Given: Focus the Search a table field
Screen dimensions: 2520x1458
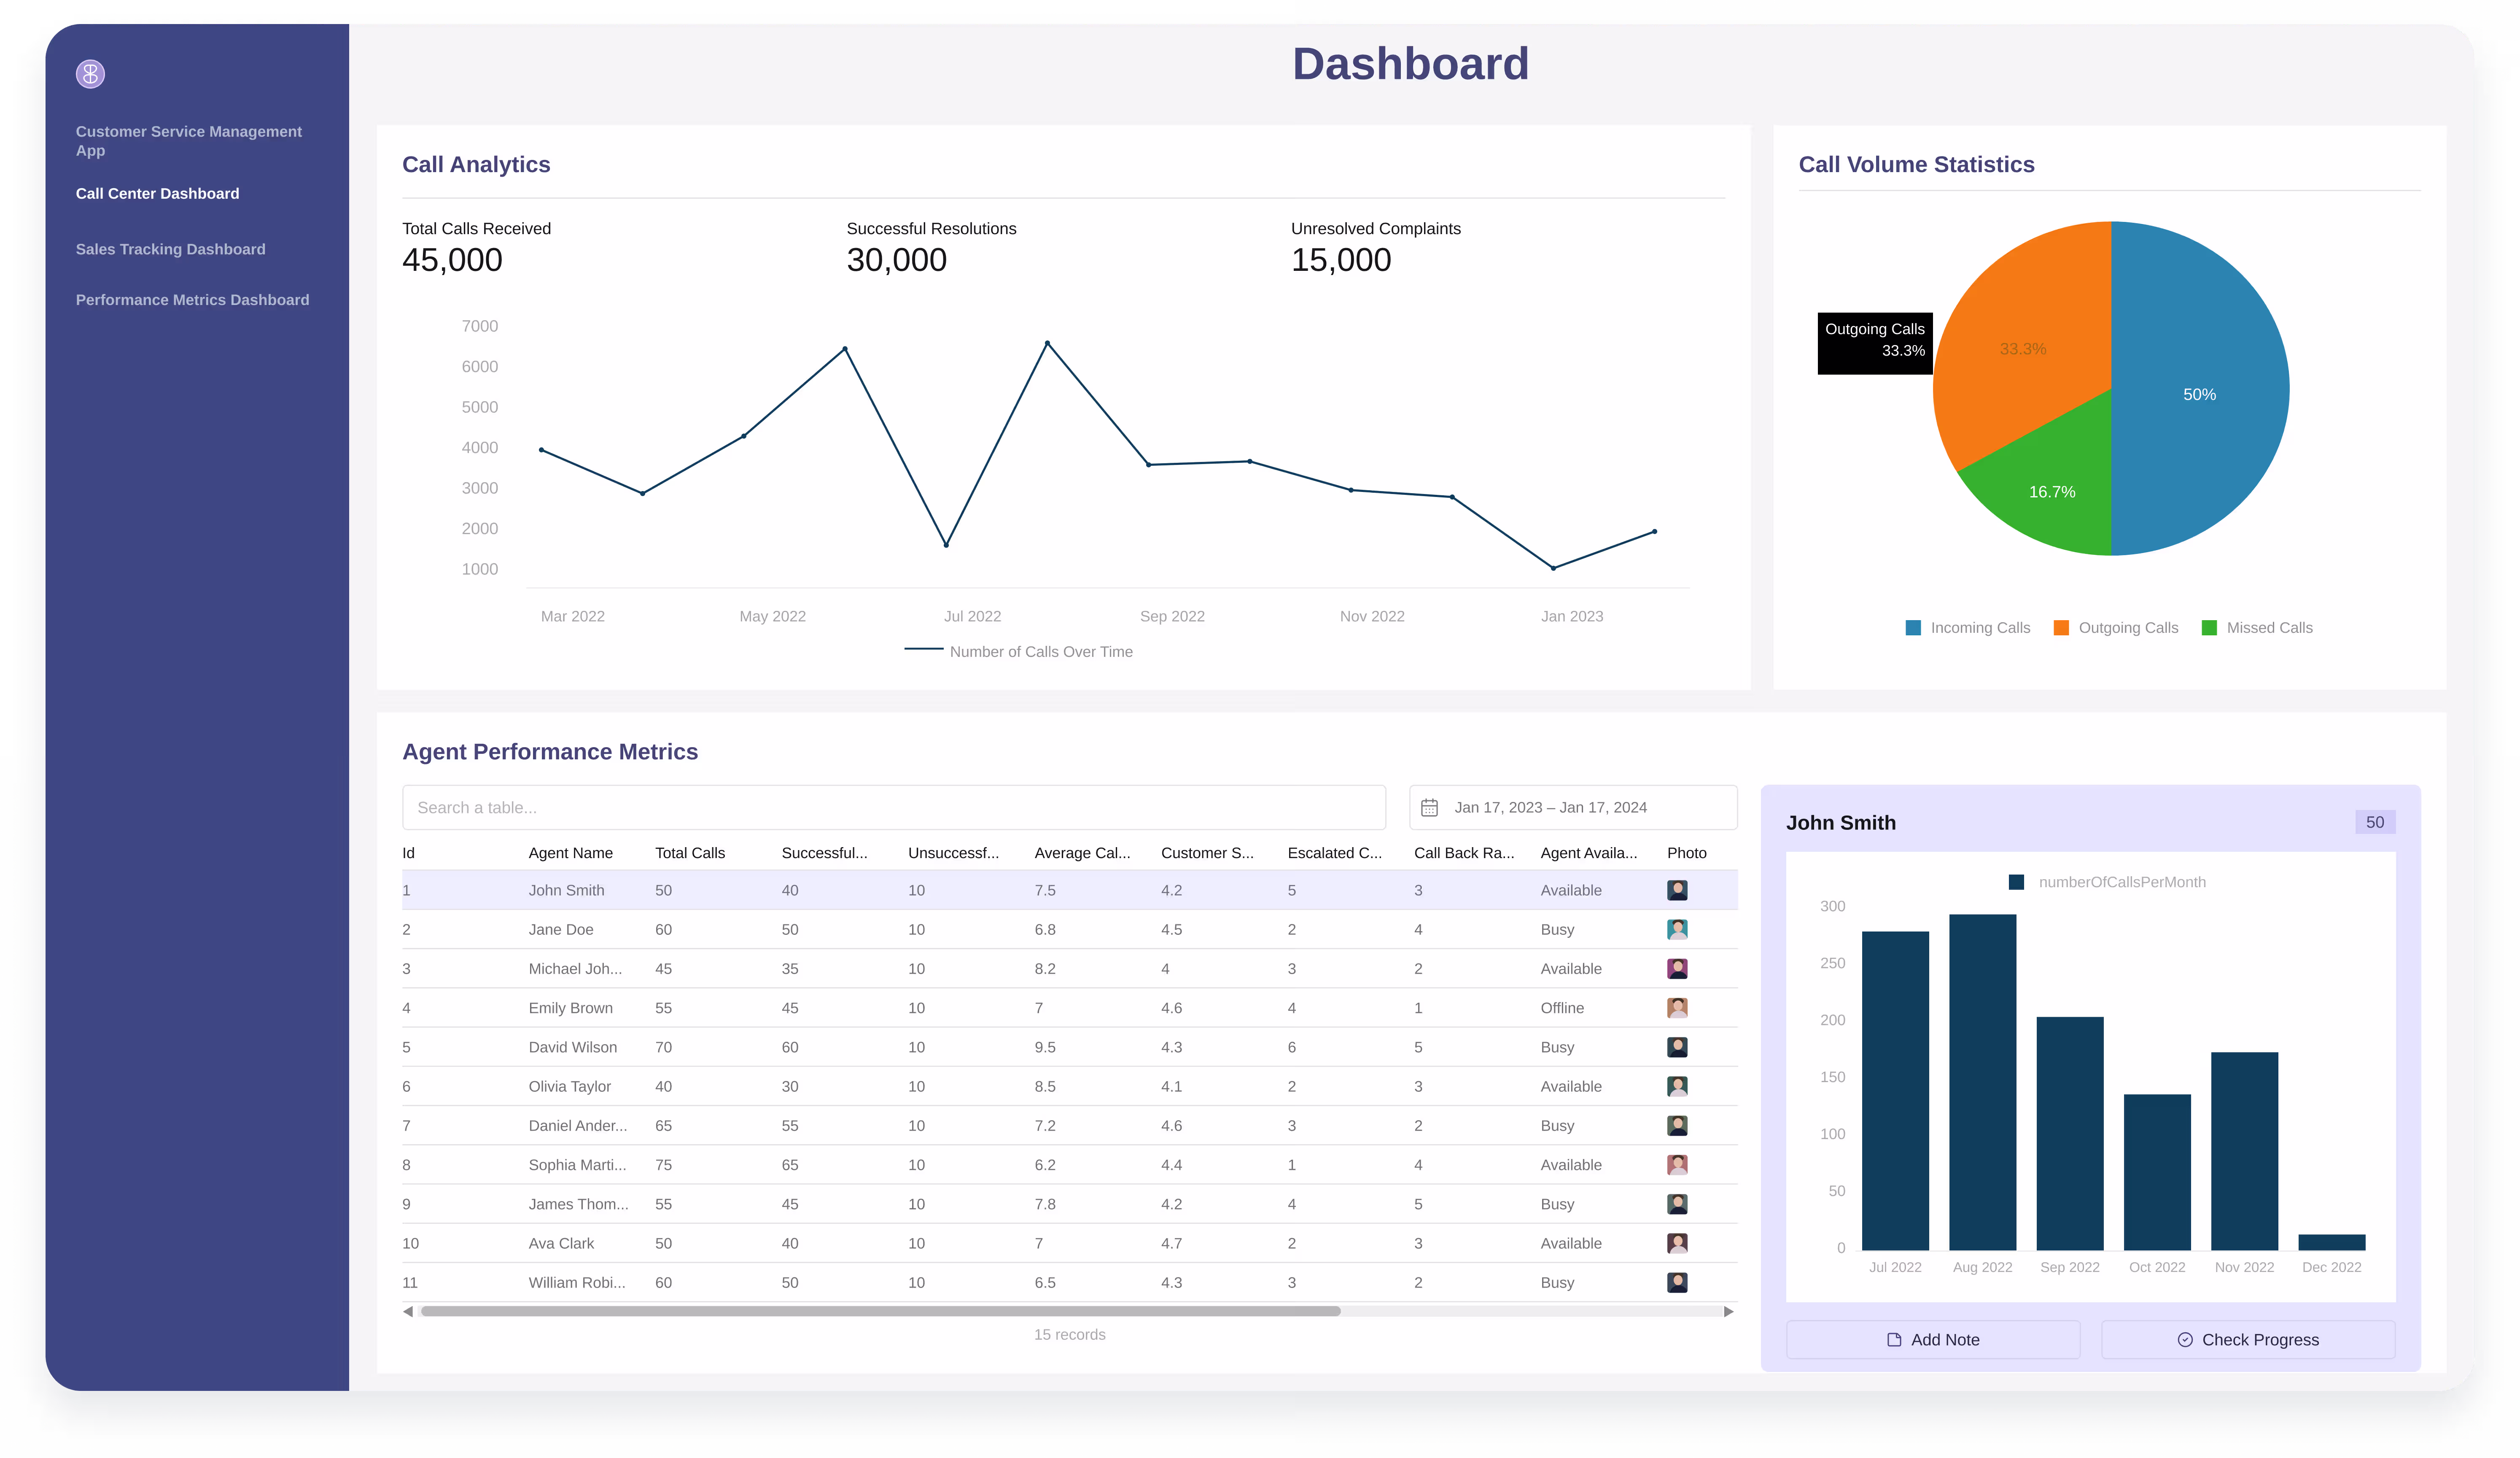Looking at the screenshot, I should 893,807.
